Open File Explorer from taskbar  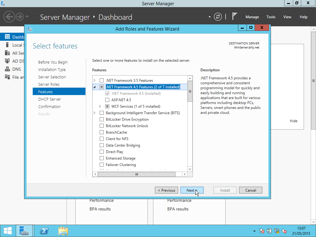pos(63,231)
